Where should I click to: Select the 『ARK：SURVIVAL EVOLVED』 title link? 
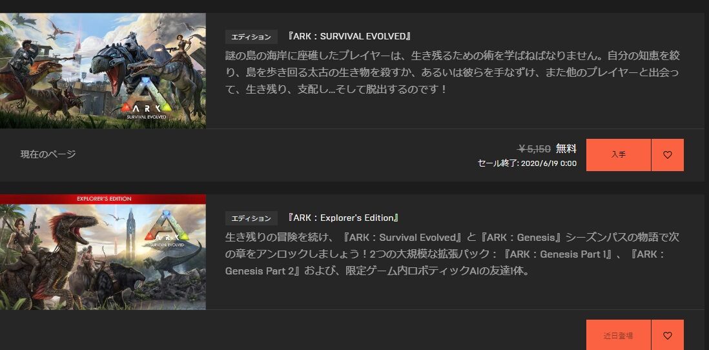(349, 37)
